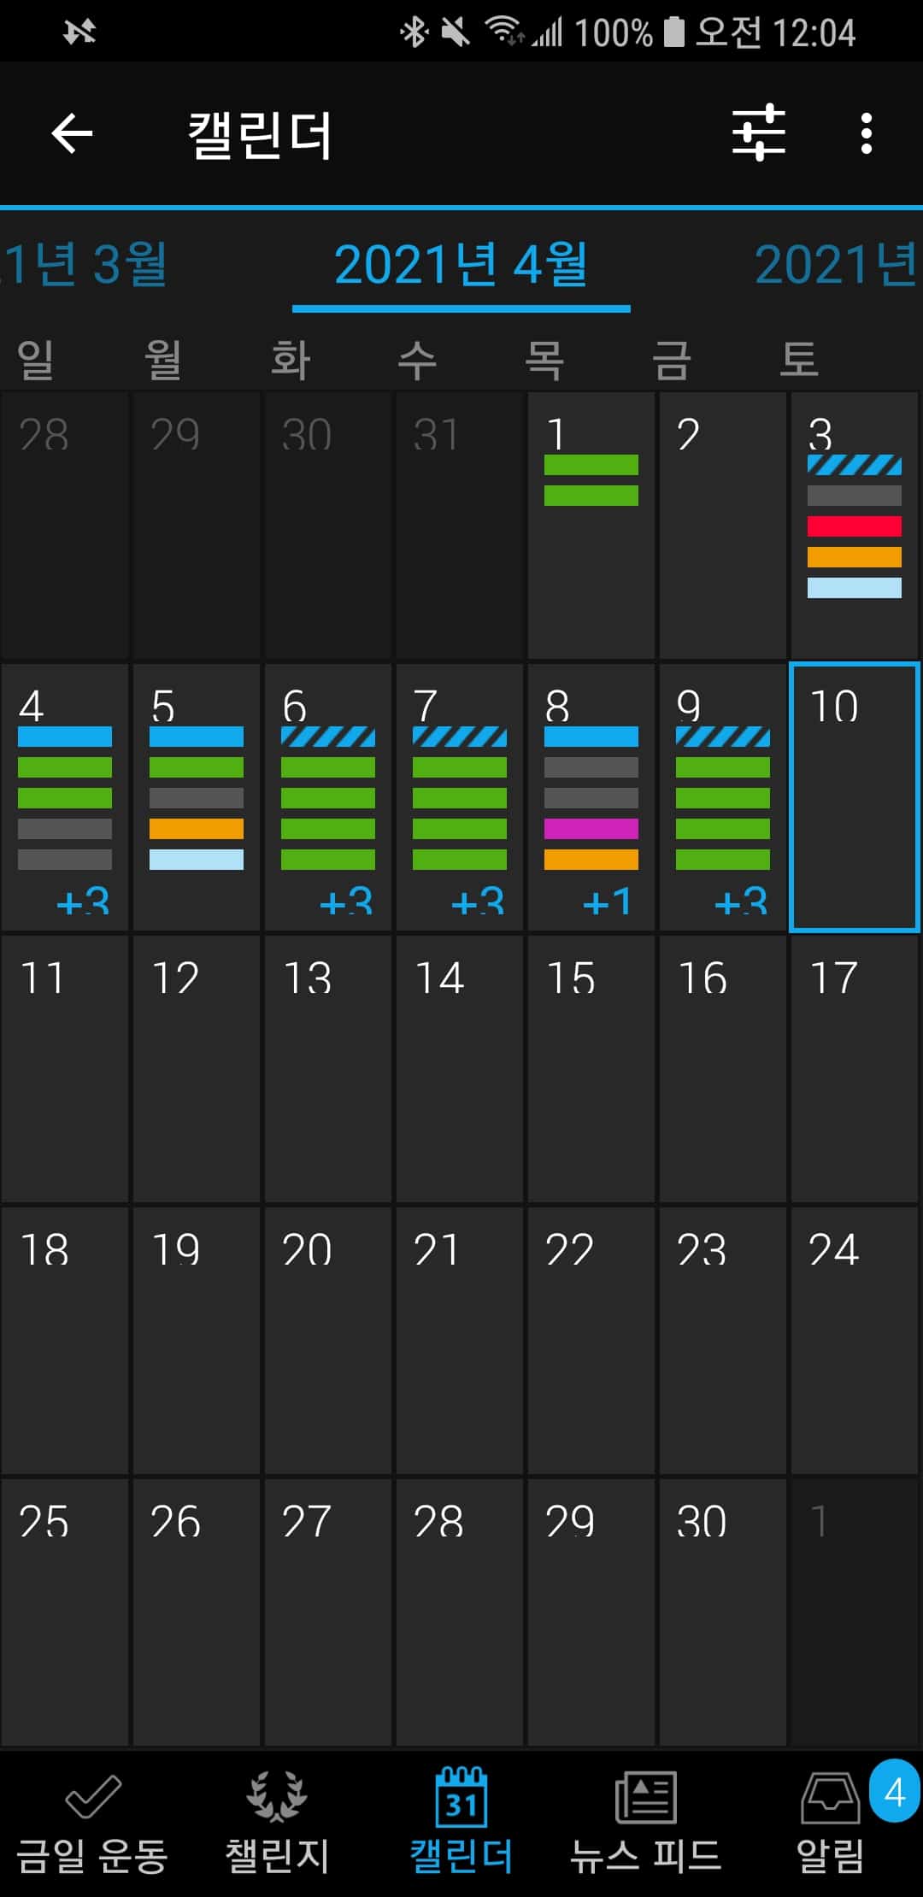
Task: Switch to the previous month 3월 tab
Action: coord(85,265)
